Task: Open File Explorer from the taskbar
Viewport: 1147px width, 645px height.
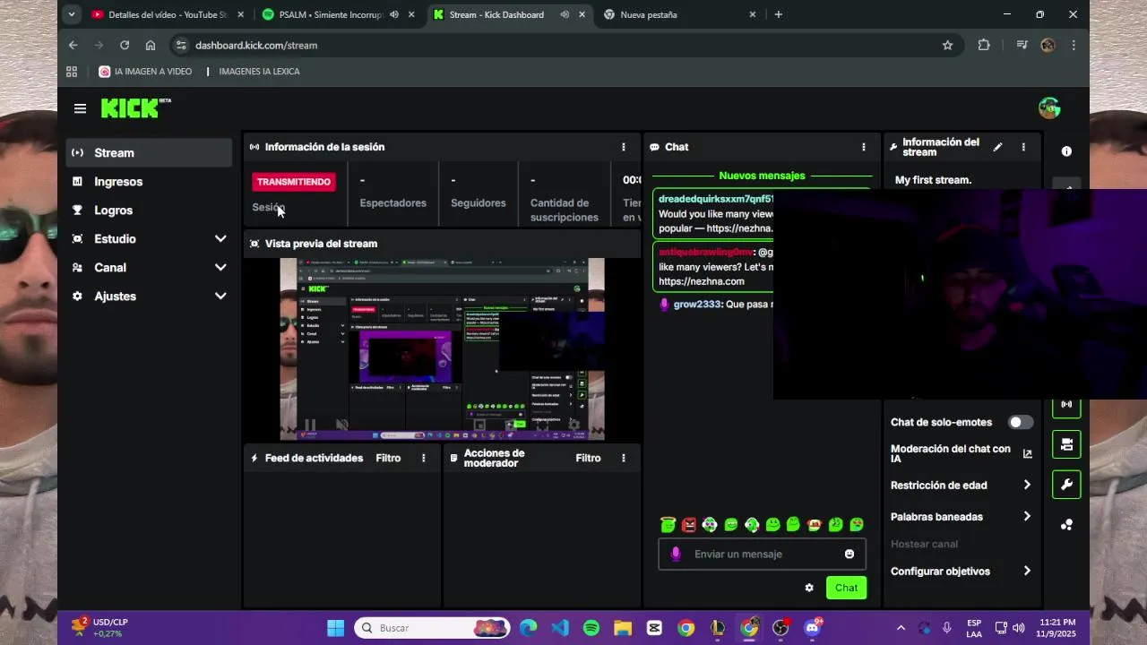Action: (x=623, y=628)
